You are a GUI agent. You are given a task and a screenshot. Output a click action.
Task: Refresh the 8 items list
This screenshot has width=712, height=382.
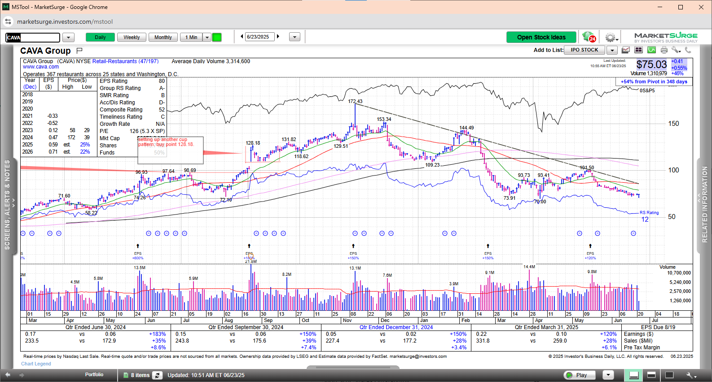157,375
